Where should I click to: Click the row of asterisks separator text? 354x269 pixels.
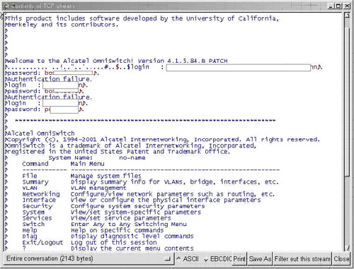click(x=145, y=121)
